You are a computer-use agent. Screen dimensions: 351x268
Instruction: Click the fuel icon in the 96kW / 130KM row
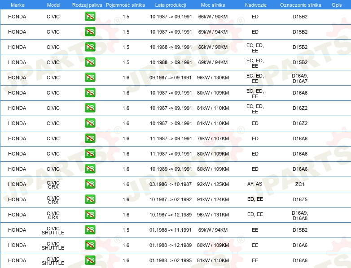tap(90, 78)
